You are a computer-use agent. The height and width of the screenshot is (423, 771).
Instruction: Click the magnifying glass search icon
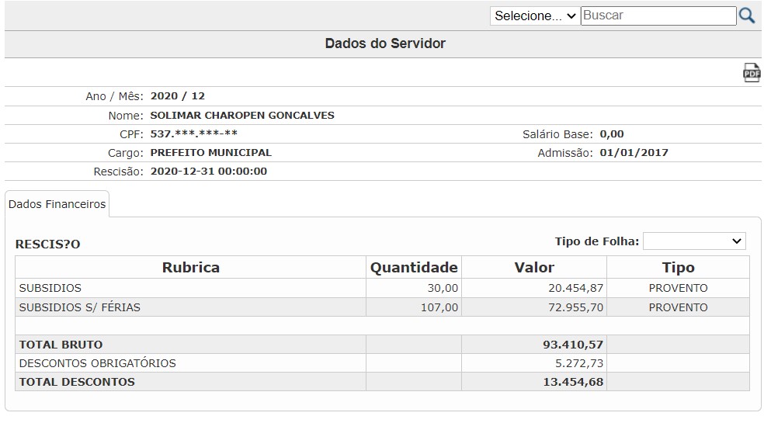tap(746, 16)
